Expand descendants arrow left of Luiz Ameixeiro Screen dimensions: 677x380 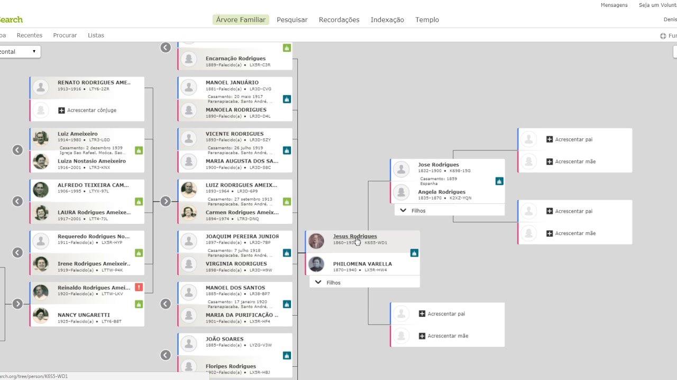point(17,150)
